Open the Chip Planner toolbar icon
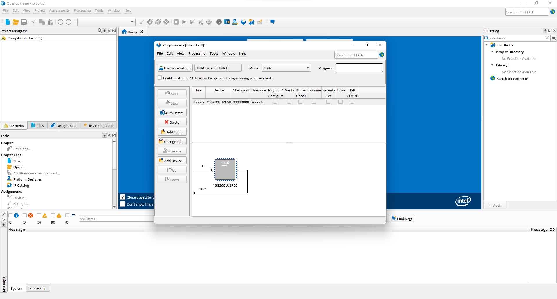The image size is (557, 299). tap(227, 22)
